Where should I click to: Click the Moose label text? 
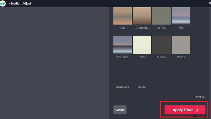point(161,57)
